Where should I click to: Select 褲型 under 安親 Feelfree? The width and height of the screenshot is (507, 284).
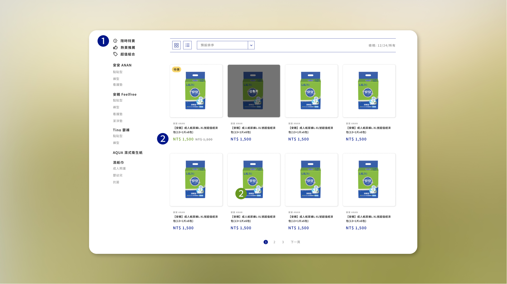point(116,107)
